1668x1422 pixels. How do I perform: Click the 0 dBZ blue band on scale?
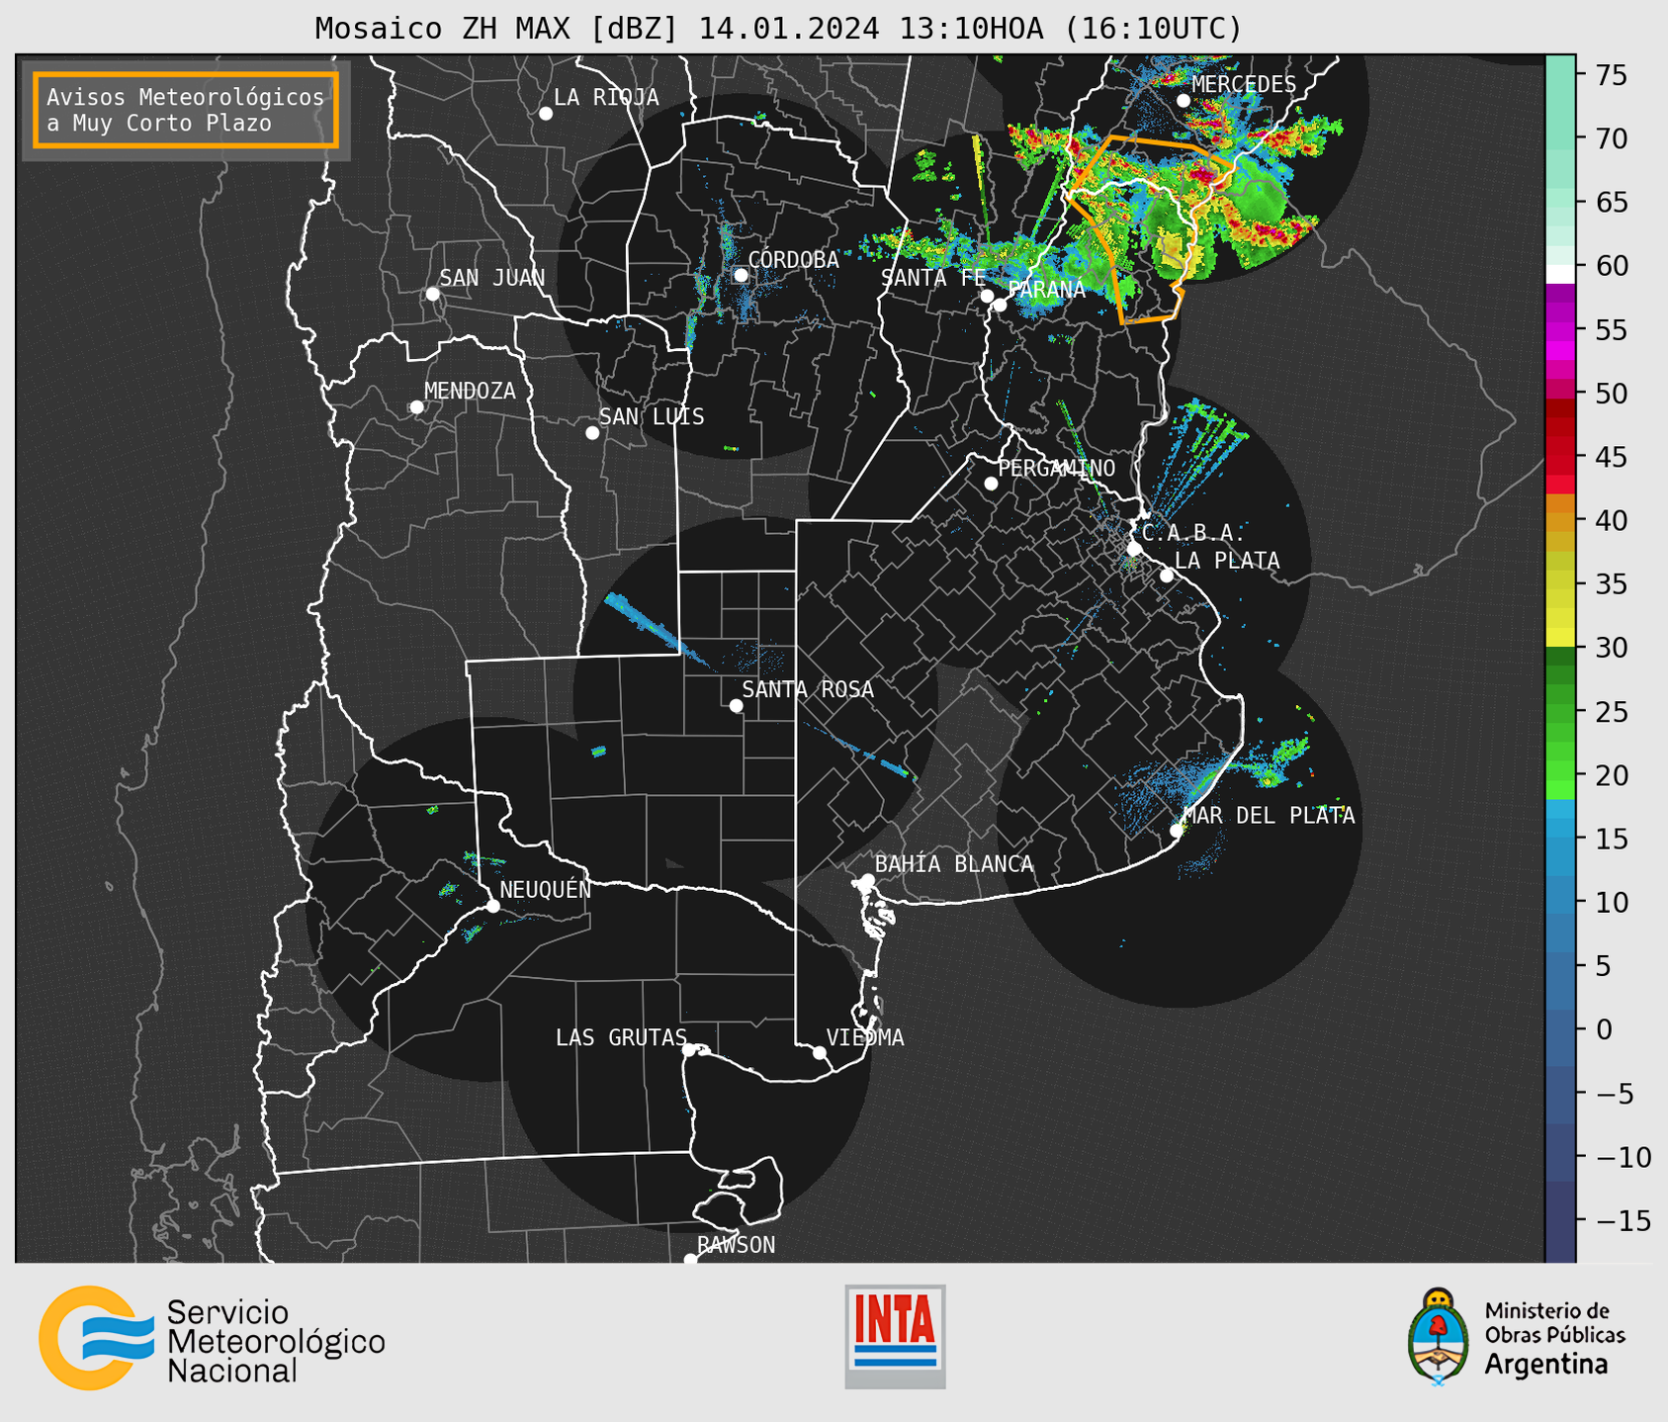pyautogui.click(x=1560, y=1029)
